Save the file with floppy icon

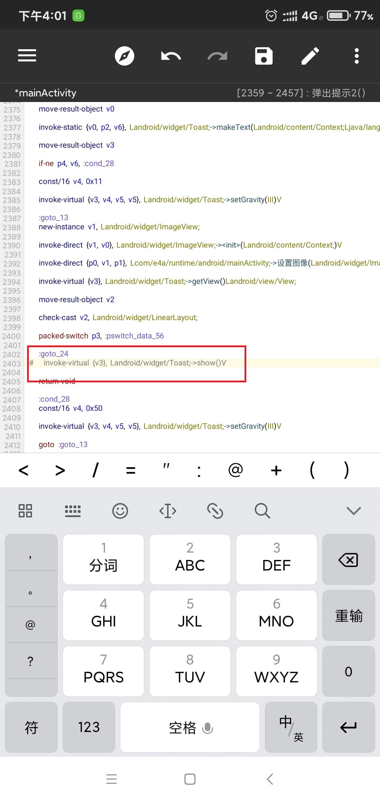pyautogui.click(x=264, y=56)
